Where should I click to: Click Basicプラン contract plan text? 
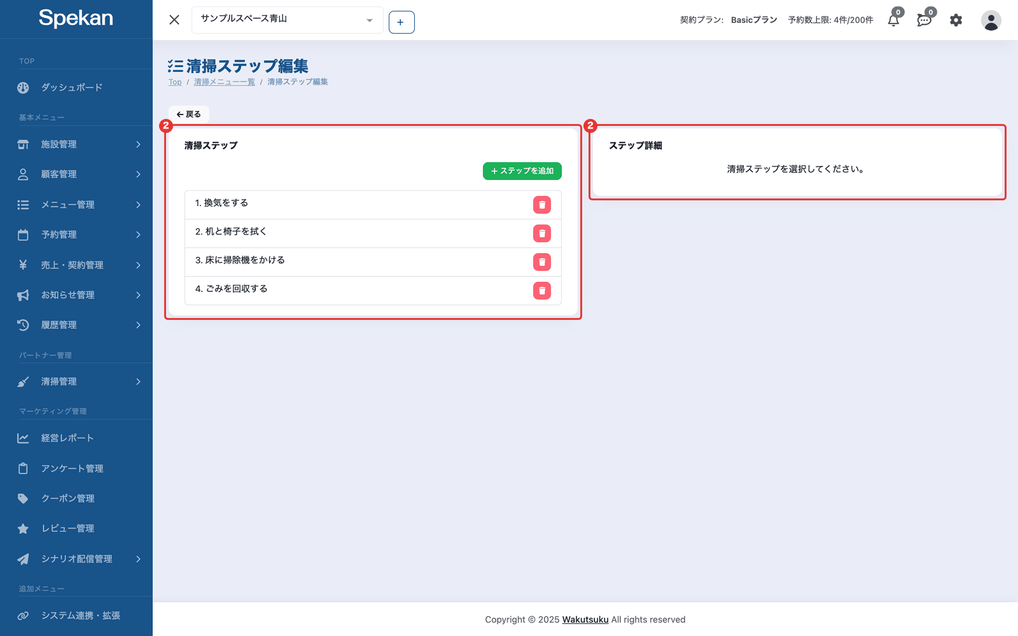click(x=754, y=20)
